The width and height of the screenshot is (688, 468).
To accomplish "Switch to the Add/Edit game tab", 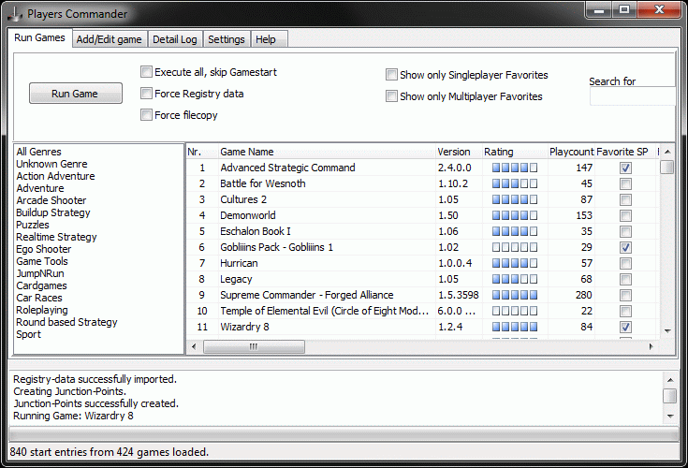I will point(109,39).
